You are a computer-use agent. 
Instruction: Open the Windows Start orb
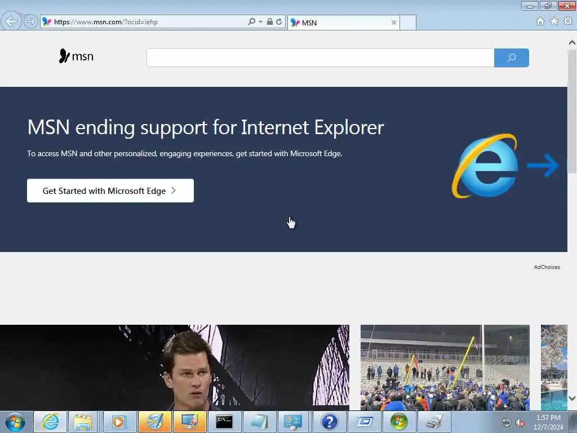(x=15, y=422)
